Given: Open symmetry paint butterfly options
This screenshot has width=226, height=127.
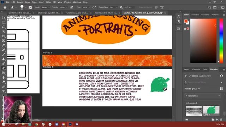Looking at the screenshot, I should 162,7.
